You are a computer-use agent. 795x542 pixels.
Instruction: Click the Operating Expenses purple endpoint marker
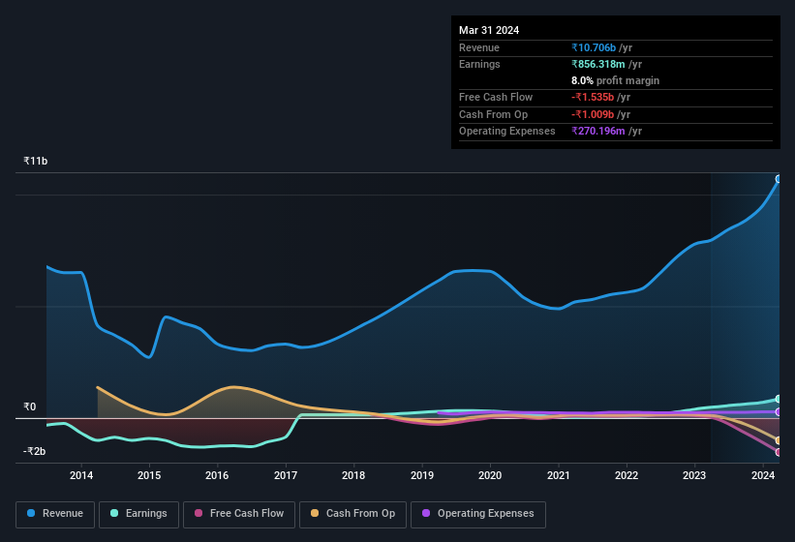[779, 411]
